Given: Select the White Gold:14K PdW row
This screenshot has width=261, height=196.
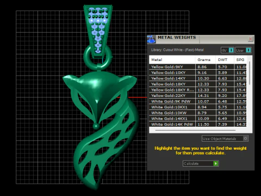Looking at the screenshot, I should (x=198, y=124).
